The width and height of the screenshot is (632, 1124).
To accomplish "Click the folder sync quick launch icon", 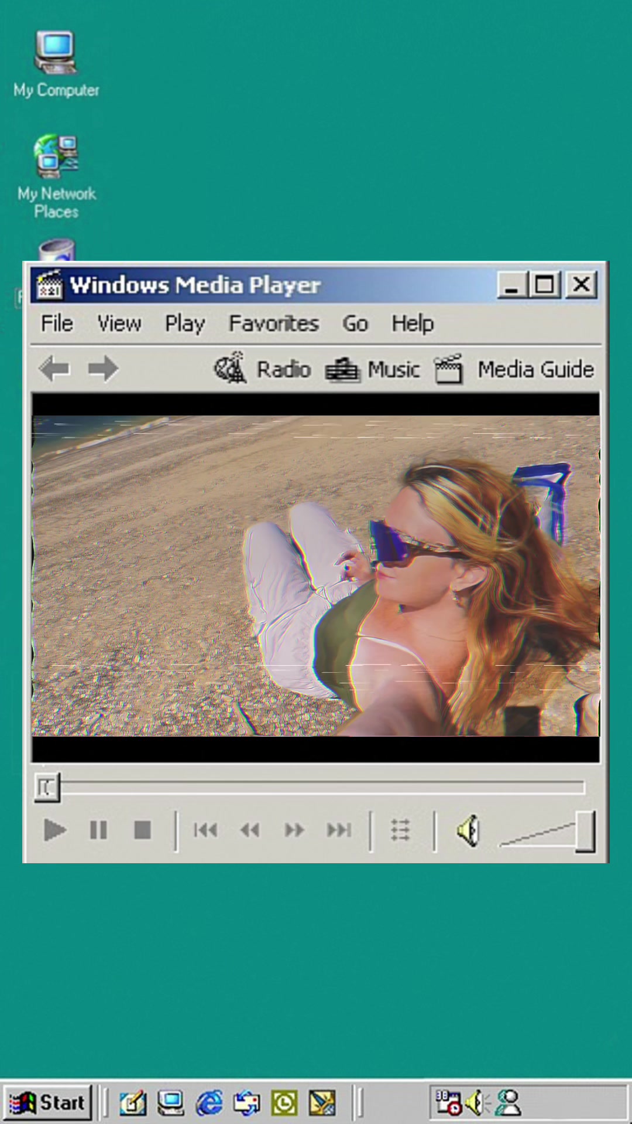I will [246, 1103].
